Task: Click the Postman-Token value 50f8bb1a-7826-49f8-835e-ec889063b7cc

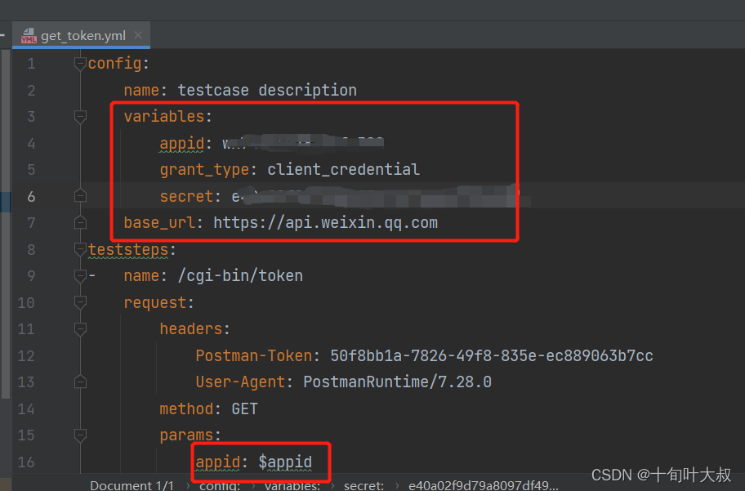Action: point(492,356)
